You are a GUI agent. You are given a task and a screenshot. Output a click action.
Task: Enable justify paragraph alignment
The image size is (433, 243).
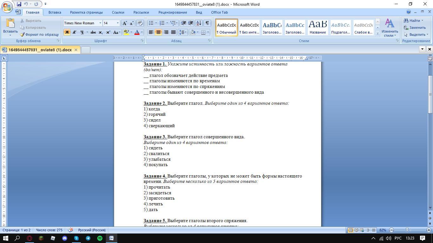tap(173, 32)
